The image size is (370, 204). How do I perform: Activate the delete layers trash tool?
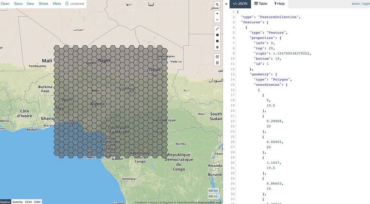(x=217, y=63)
